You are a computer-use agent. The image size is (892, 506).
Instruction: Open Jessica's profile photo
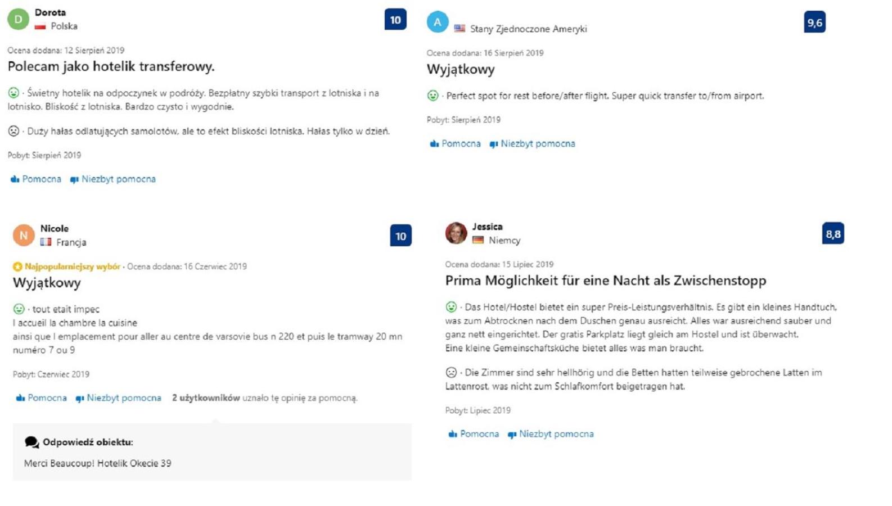click(x=456, y=233)
